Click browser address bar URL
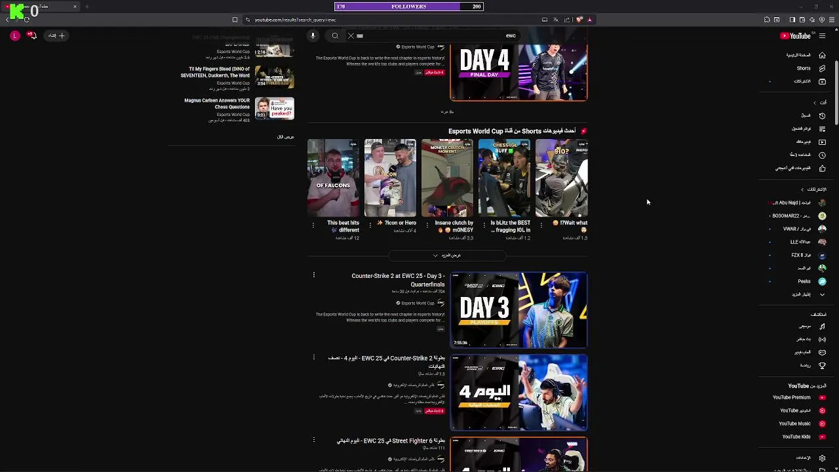The width and height of the screenshot is (839, 472). [295, 20]
